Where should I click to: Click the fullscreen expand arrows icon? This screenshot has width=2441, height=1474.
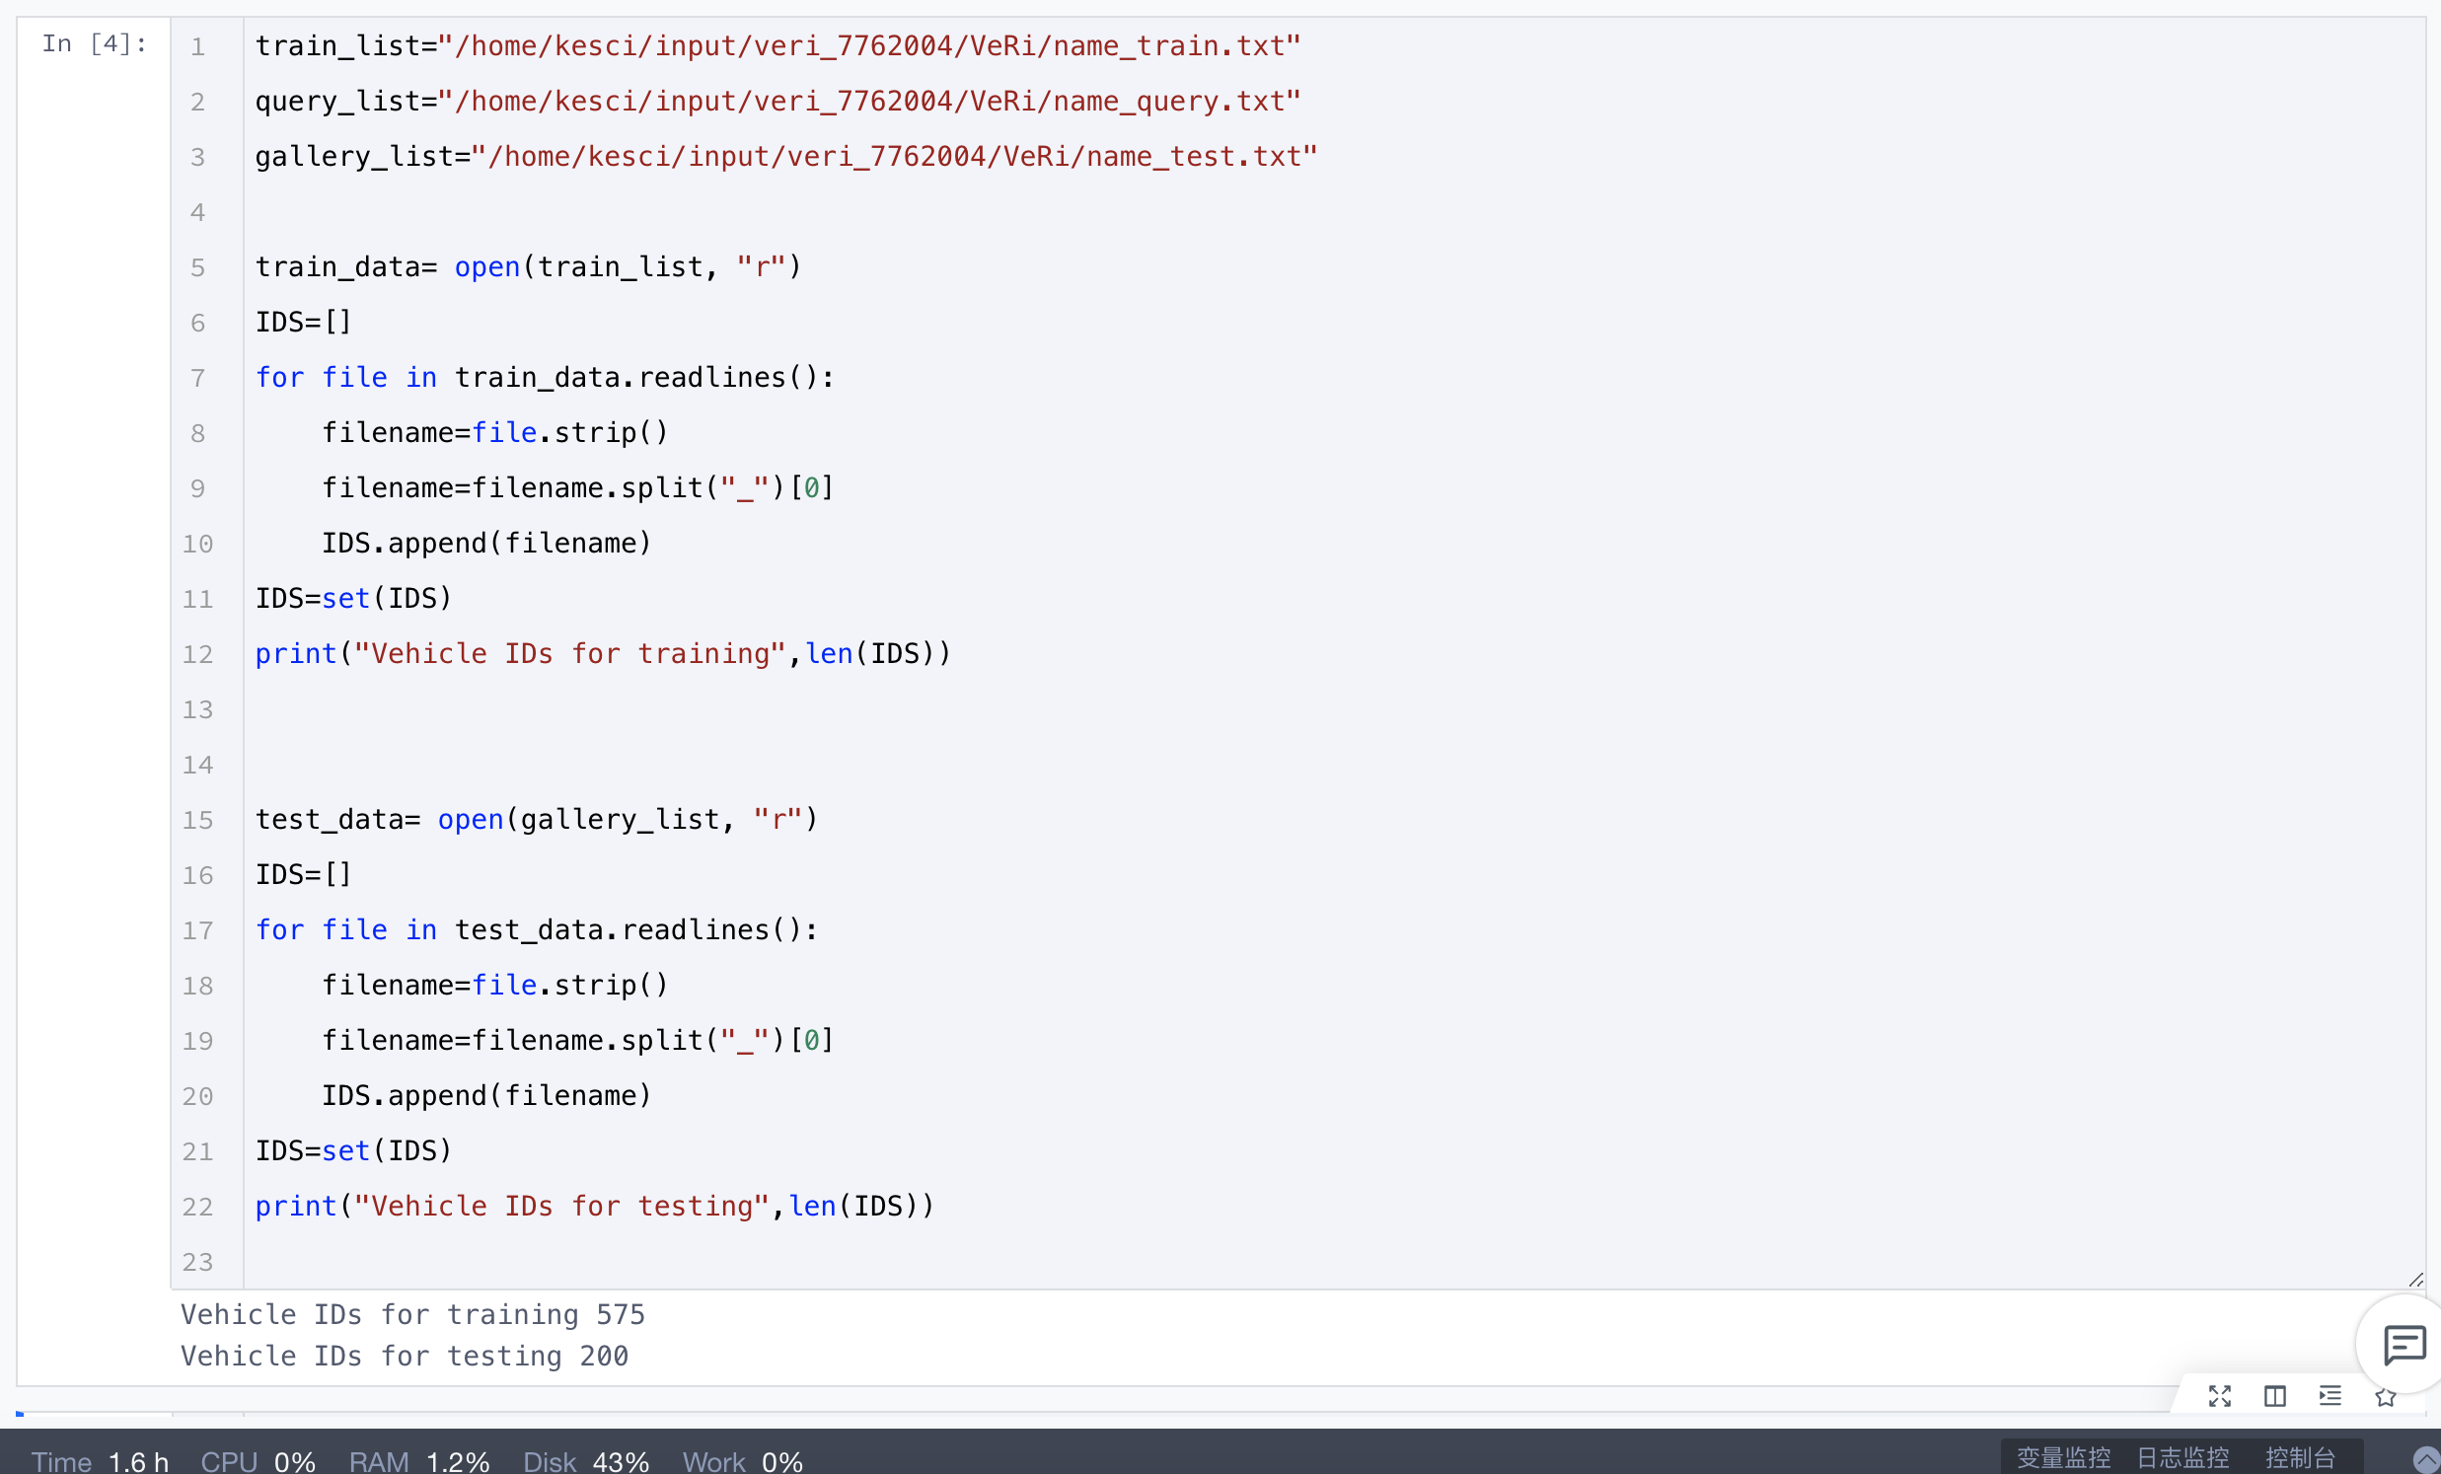coord(2219,1396)
